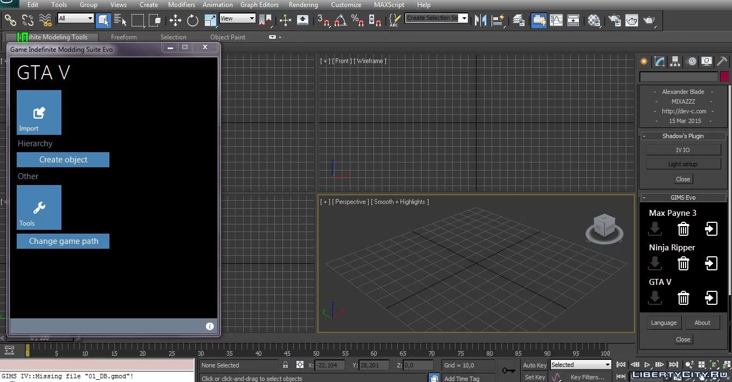Open the Layer Manager icon
Viewport: 732px width, 382px height.
(519, 21)
